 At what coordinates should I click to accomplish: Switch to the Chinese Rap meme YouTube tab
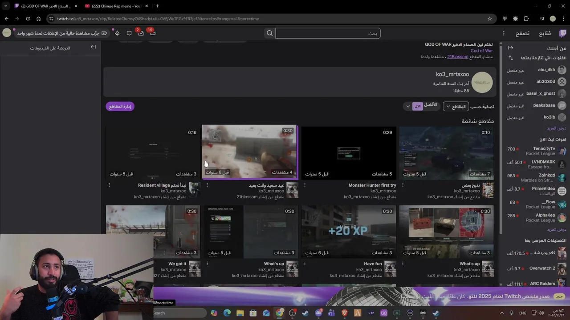coord(116,6)
